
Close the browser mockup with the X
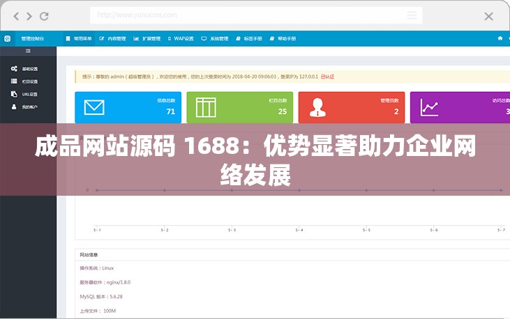click(488, 16)
